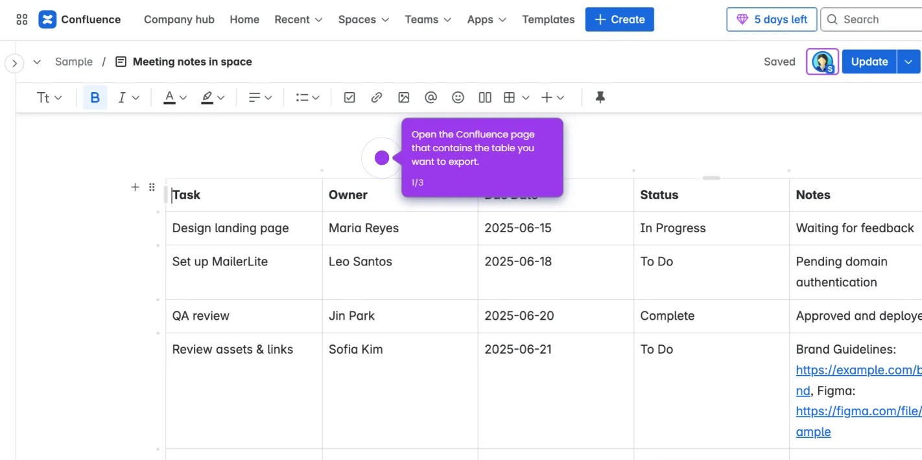Apply highlight color with the marker icon
Image resolution: width=922 pixels, height=460 pixels.
207,97
